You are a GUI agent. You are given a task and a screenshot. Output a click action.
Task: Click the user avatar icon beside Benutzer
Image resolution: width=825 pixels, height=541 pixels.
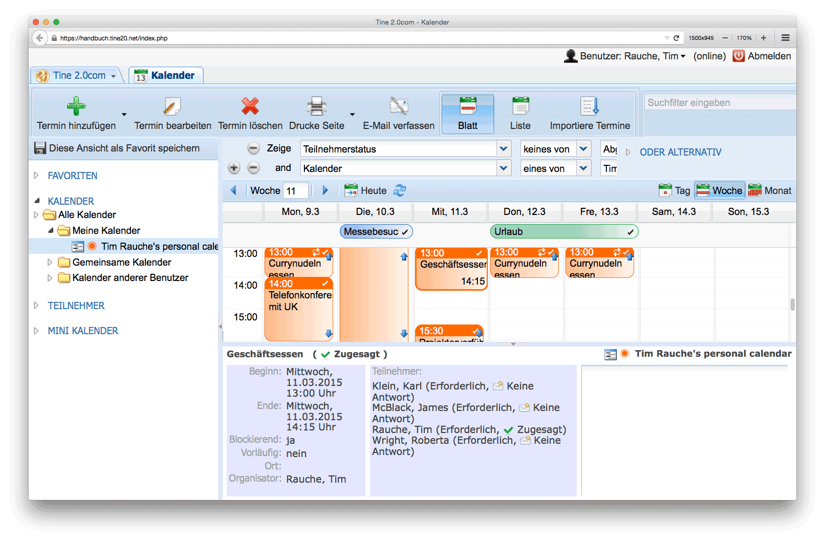(x=571, y=56)
